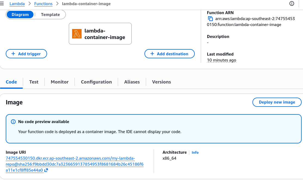Go to Lambda breadcrumb link

(x=17, y=4)
